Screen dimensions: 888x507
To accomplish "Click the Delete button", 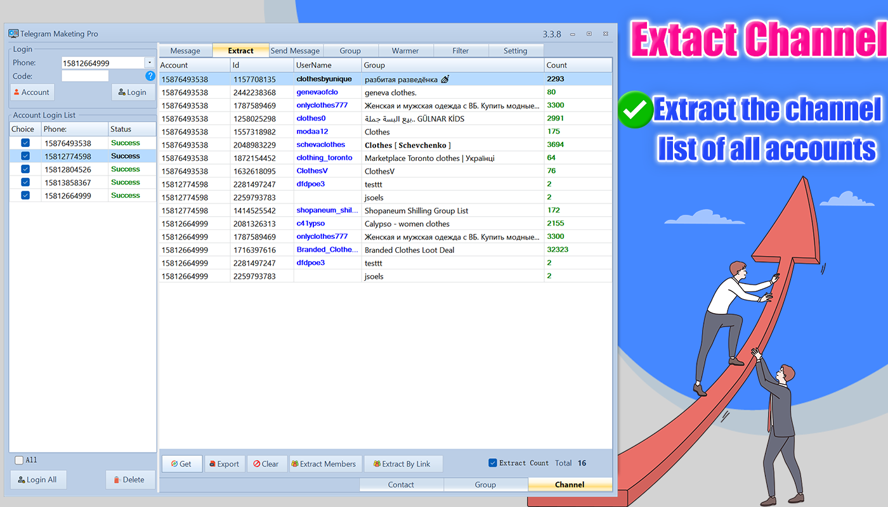I will (x=130, y=480).
